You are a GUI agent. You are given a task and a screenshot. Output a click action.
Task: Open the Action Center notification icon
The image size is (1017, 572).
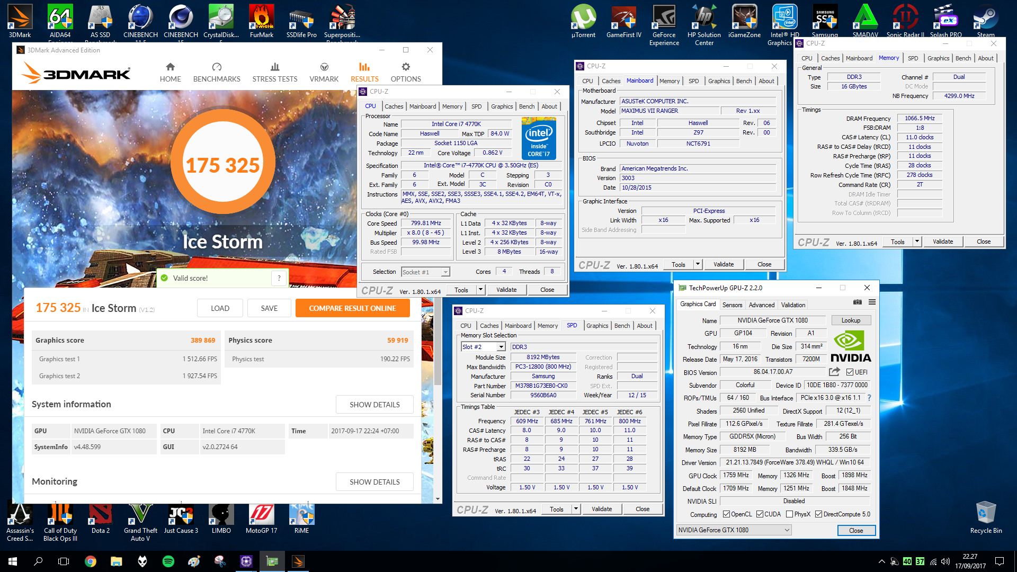tap(1000, 561)
